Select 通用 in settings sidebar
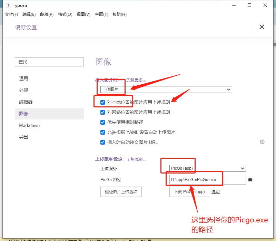 point(49,78)
